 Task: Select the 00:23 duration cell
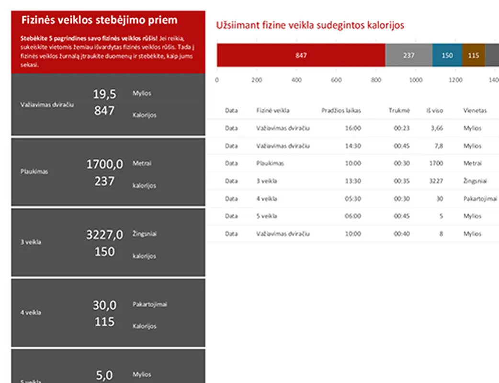(x=402, y=128)
